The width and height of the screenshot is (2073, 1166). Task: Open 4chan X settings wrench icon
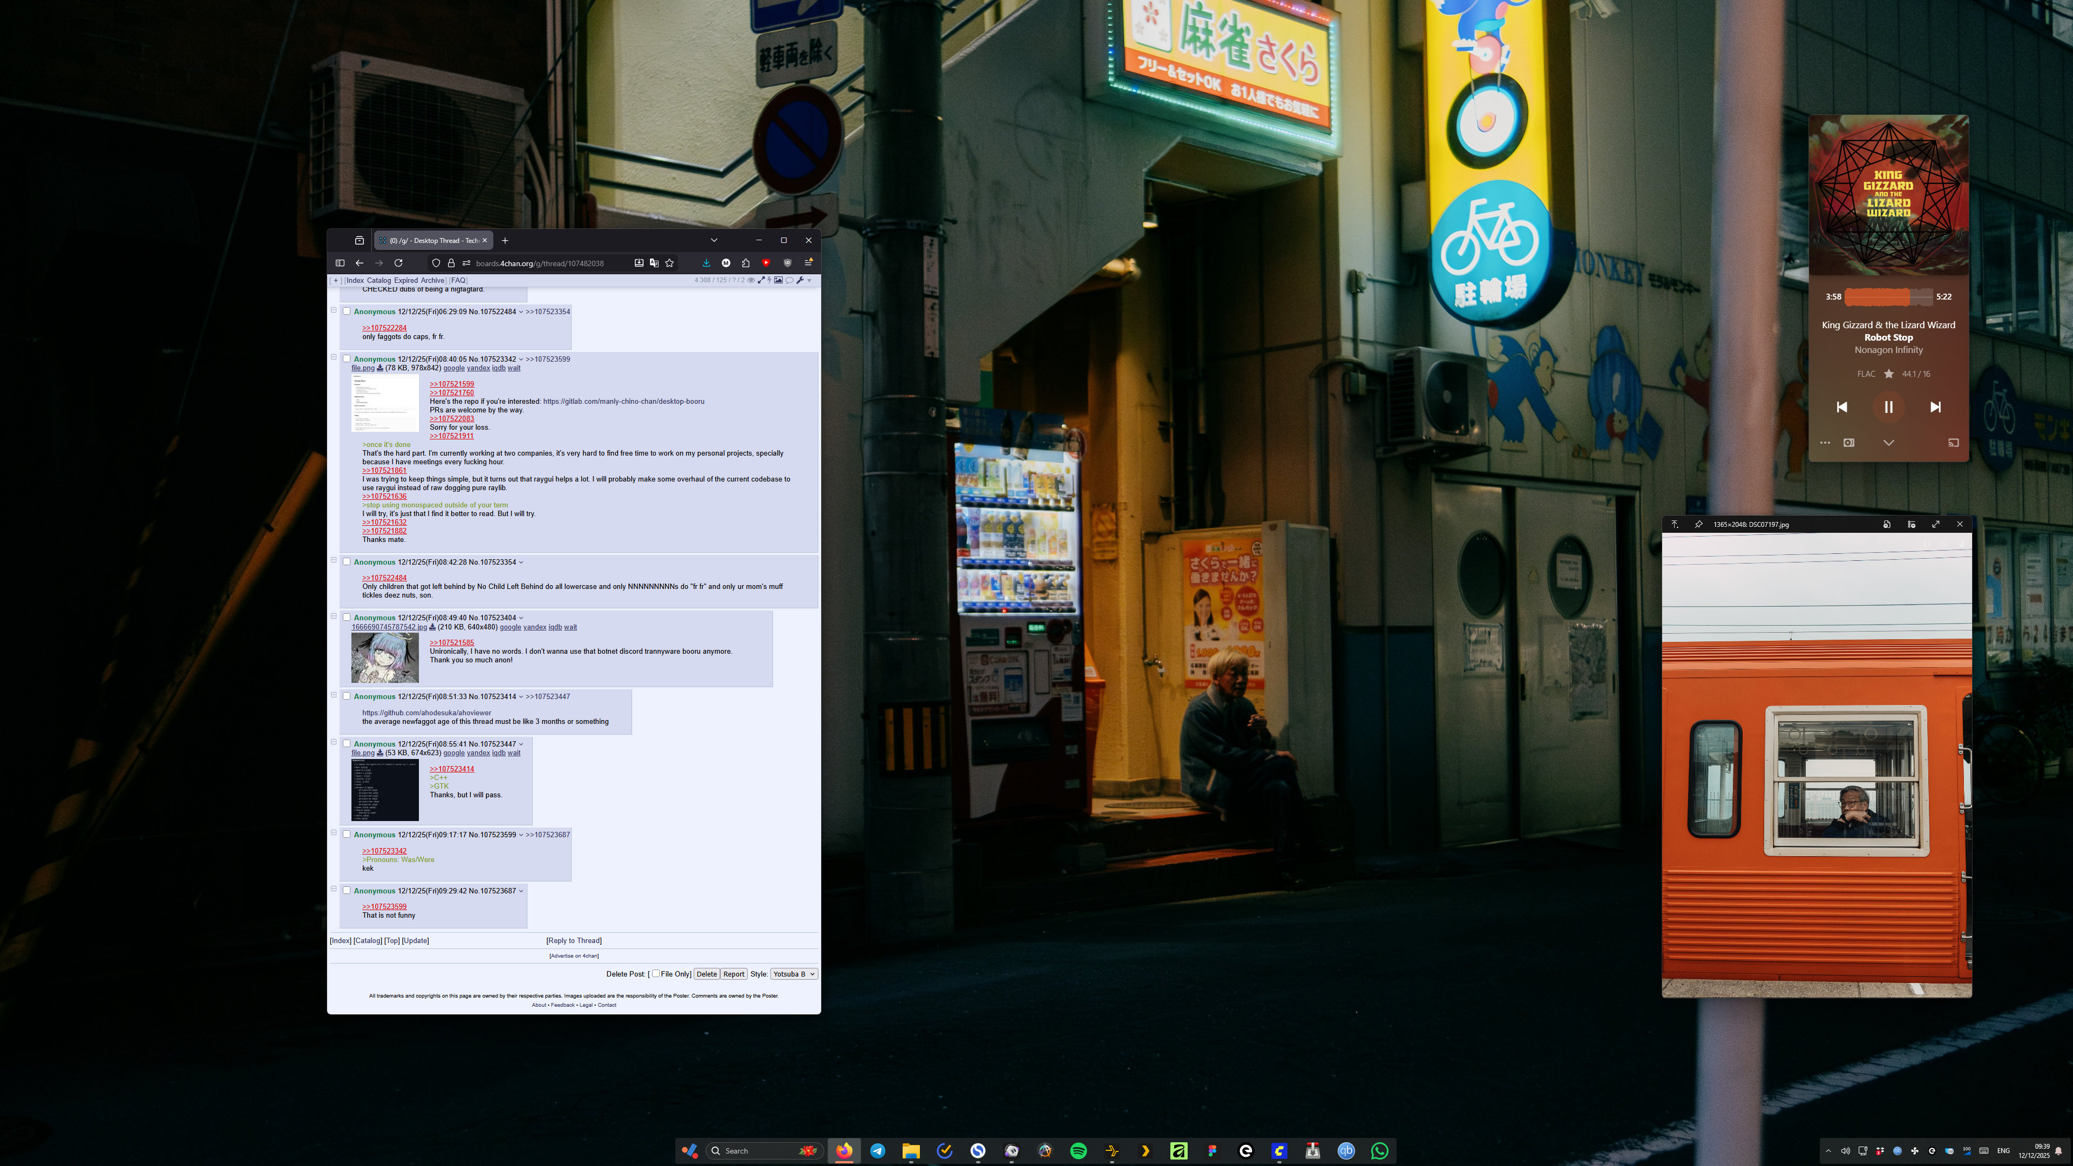click(x=801, y=281)
